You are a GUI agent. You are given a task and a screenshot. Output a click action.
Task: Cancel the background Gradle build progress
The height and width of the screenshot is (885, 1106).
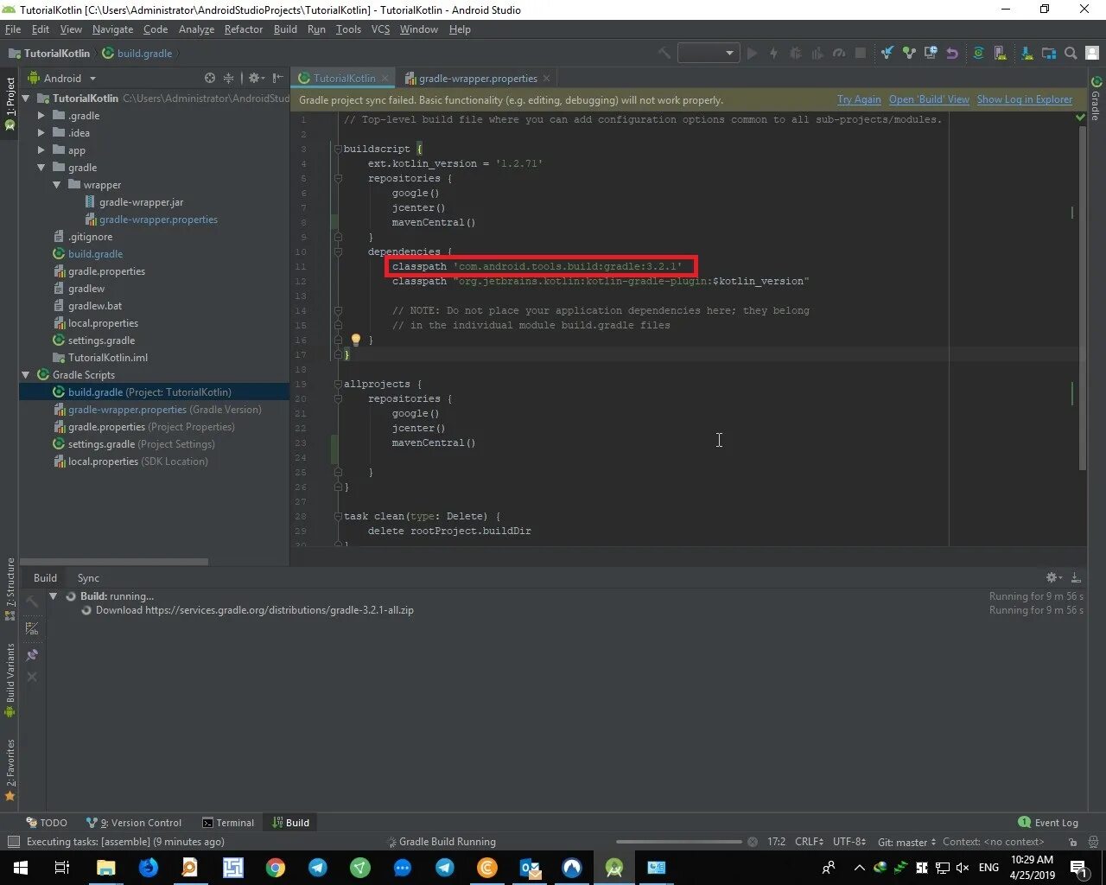pos(753,842)
